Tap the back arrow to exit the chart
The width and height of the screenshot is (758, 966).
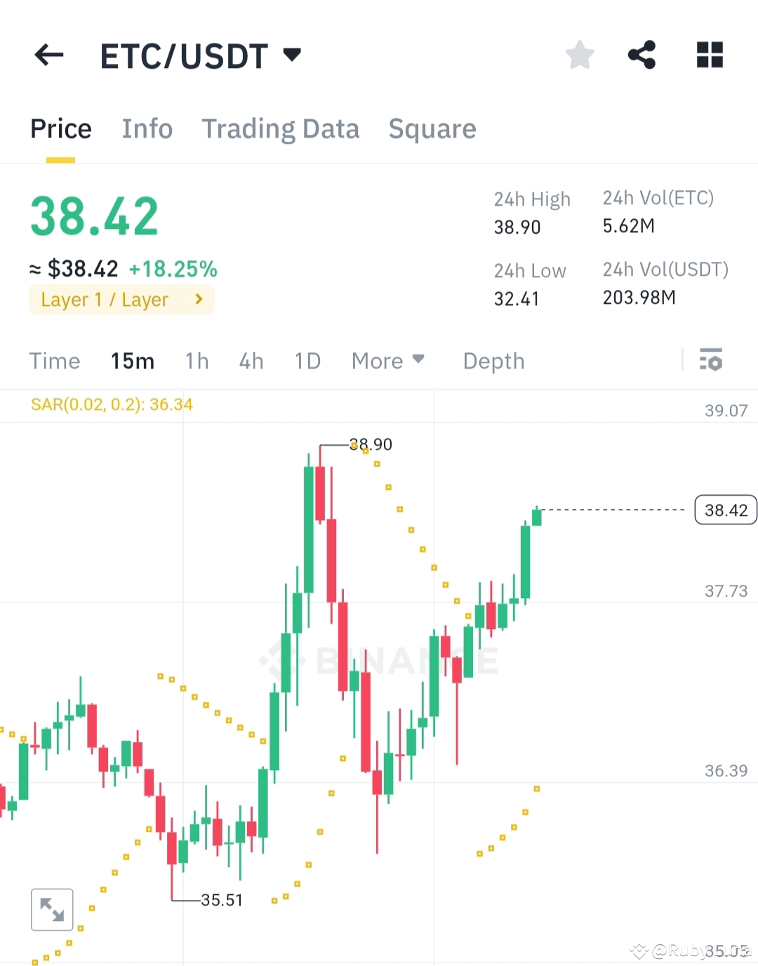(x=48, y=55)
